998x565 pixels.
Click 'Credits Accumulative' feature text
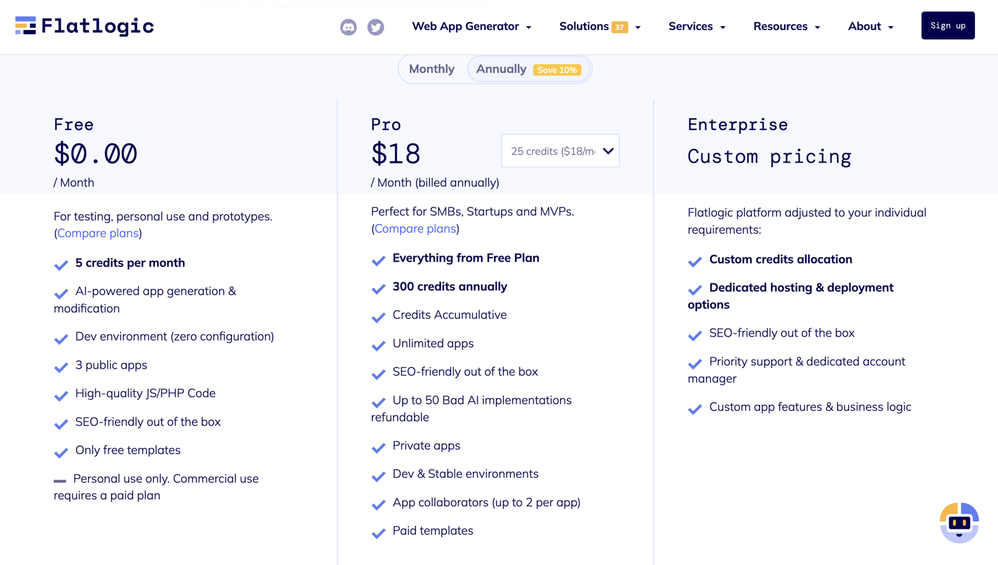tap(450, 315)
